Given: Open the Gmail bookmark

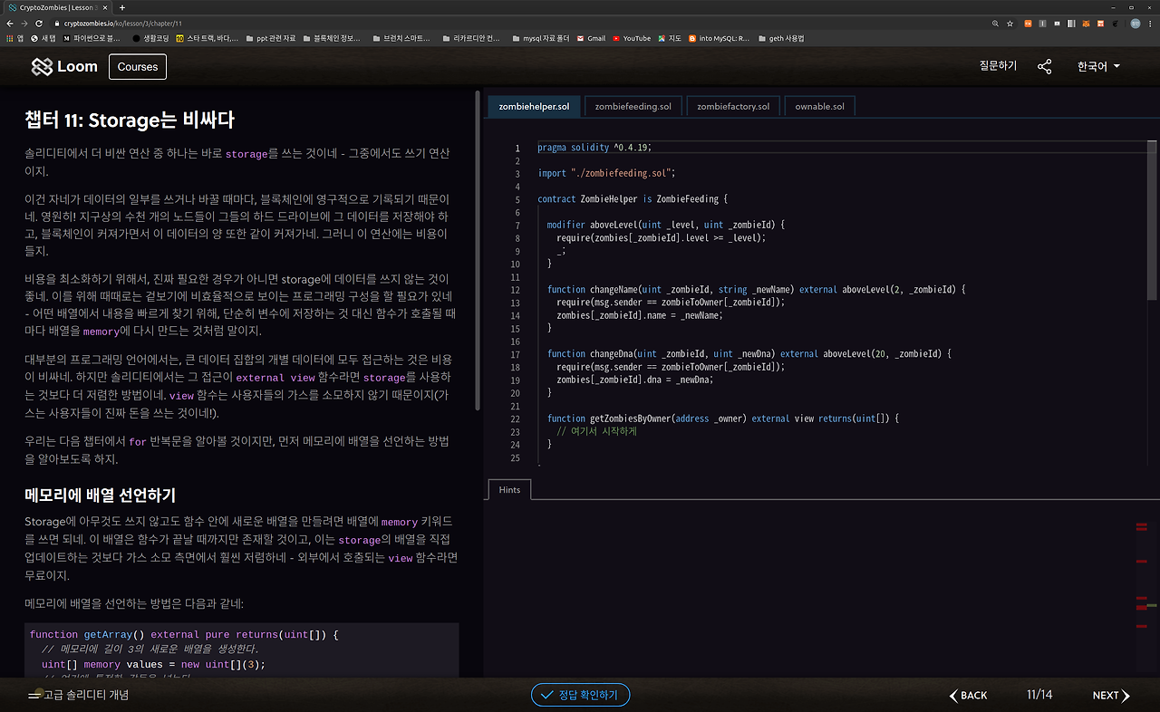Looking at the screenshot, I should tap(591, 38).
